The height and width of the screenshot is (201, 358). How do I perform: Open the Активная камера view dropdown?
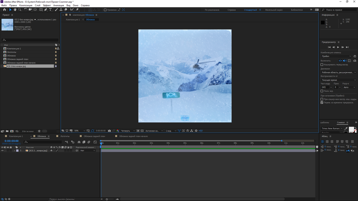point(154,131)
